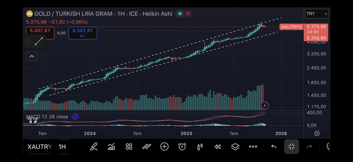Open the more options three dots
The image size is (353, 162).
253,146
